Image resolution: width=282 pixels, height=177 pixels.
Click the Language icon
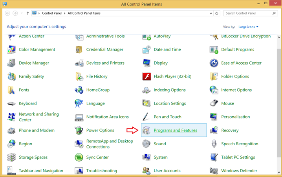tap(79, 103)
